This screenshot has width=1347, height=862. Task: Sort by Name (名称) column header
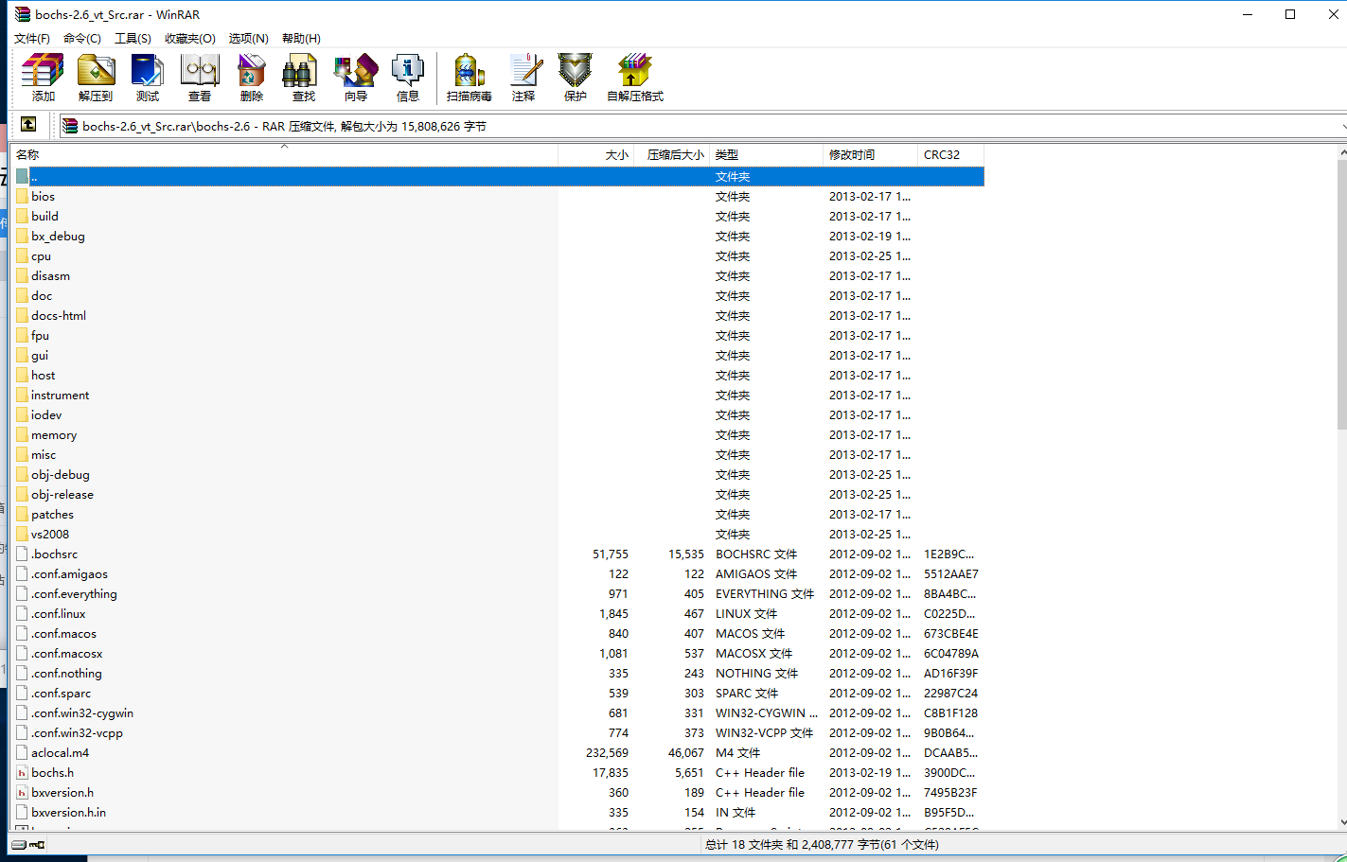coord(284,154)
